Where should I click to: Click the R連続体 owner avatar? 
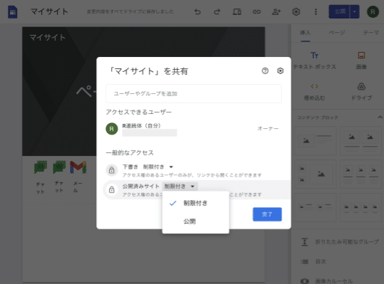click(x=112, y=129)
